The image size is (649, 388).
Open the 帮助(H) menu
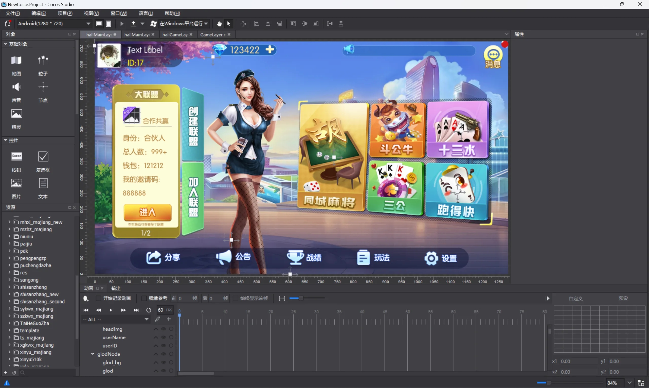point(172,13)
